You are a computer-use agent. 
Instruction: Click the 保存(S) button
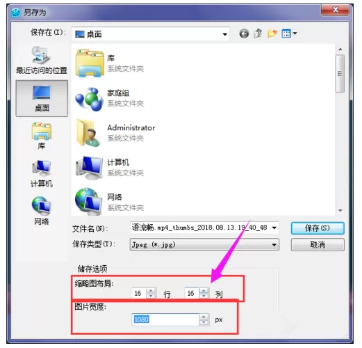[318, 228]
